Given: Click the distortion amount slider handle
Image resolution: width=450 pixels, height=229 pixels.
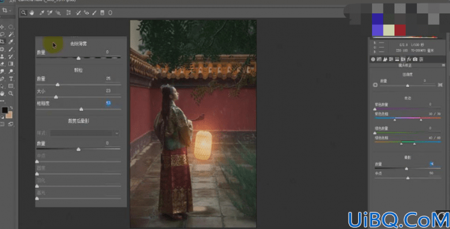Looking at the screenshot, I should pyautogui.click(x=407, y=85).
